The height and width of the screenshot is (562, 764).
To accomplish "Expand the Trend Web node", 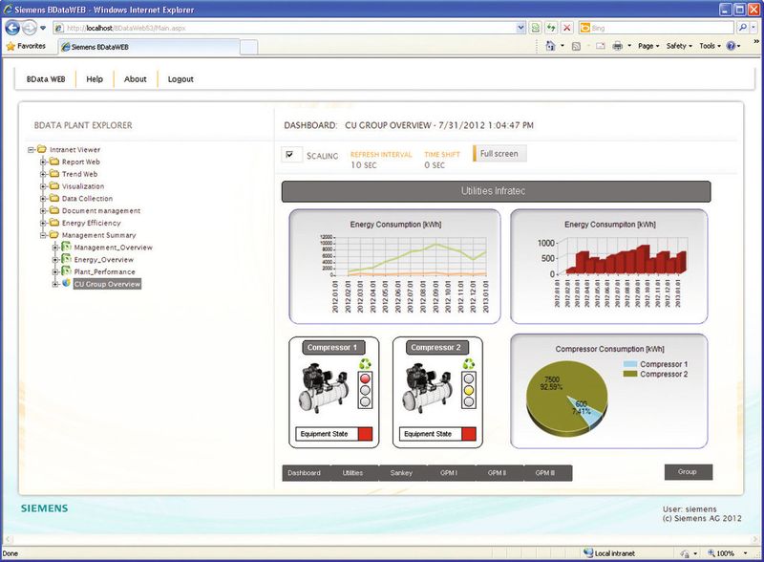I will pos(43,174).
